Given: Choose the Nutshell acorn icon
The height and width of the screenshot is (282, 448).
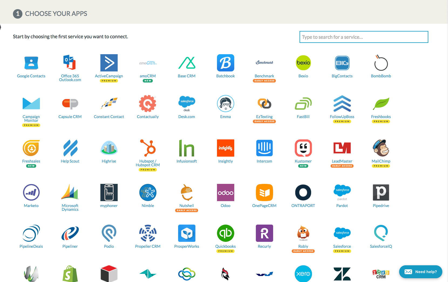Looking at the screenshot, I should [x=187, y=192].
